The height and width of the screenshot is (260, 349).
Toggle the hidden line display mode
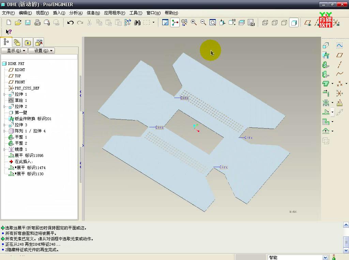point(275,22)
